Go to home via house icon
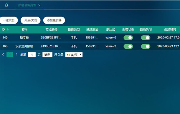This screenshot has height=114, width=180. (x=6, y=5)
